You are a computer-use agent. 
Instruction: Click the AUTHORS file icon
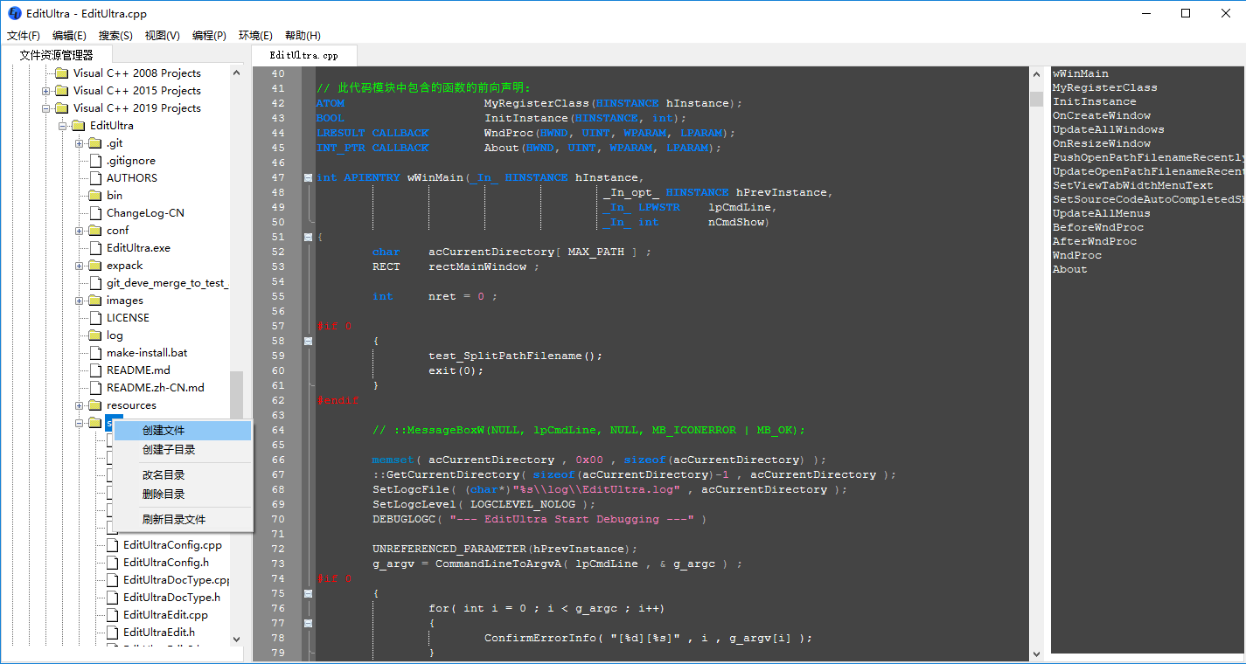click(x=94, y=177)
